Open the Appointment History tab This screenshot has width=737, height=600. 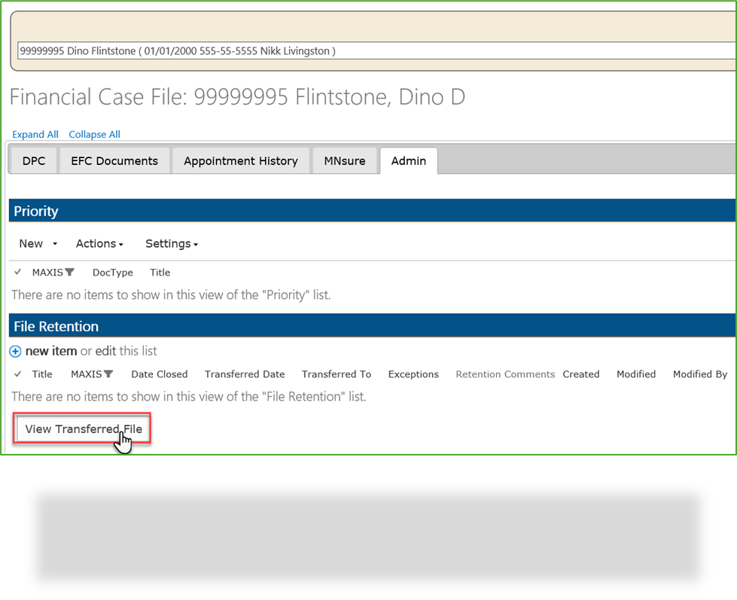coord(240,160)
